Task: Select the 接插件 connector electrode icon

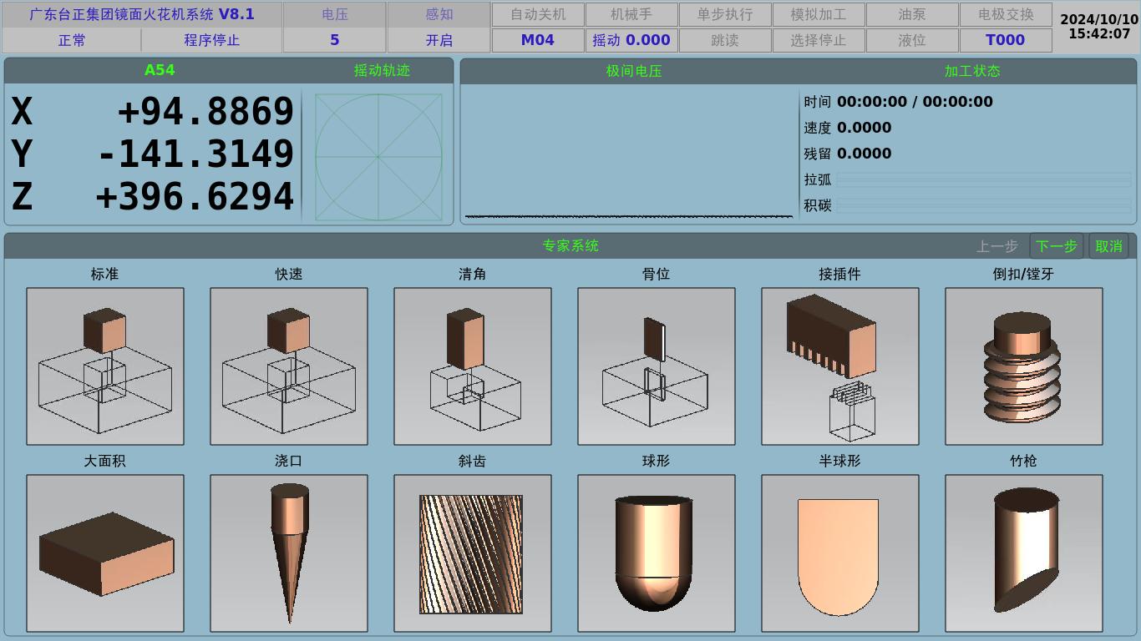Action: (x=840, y=366)
